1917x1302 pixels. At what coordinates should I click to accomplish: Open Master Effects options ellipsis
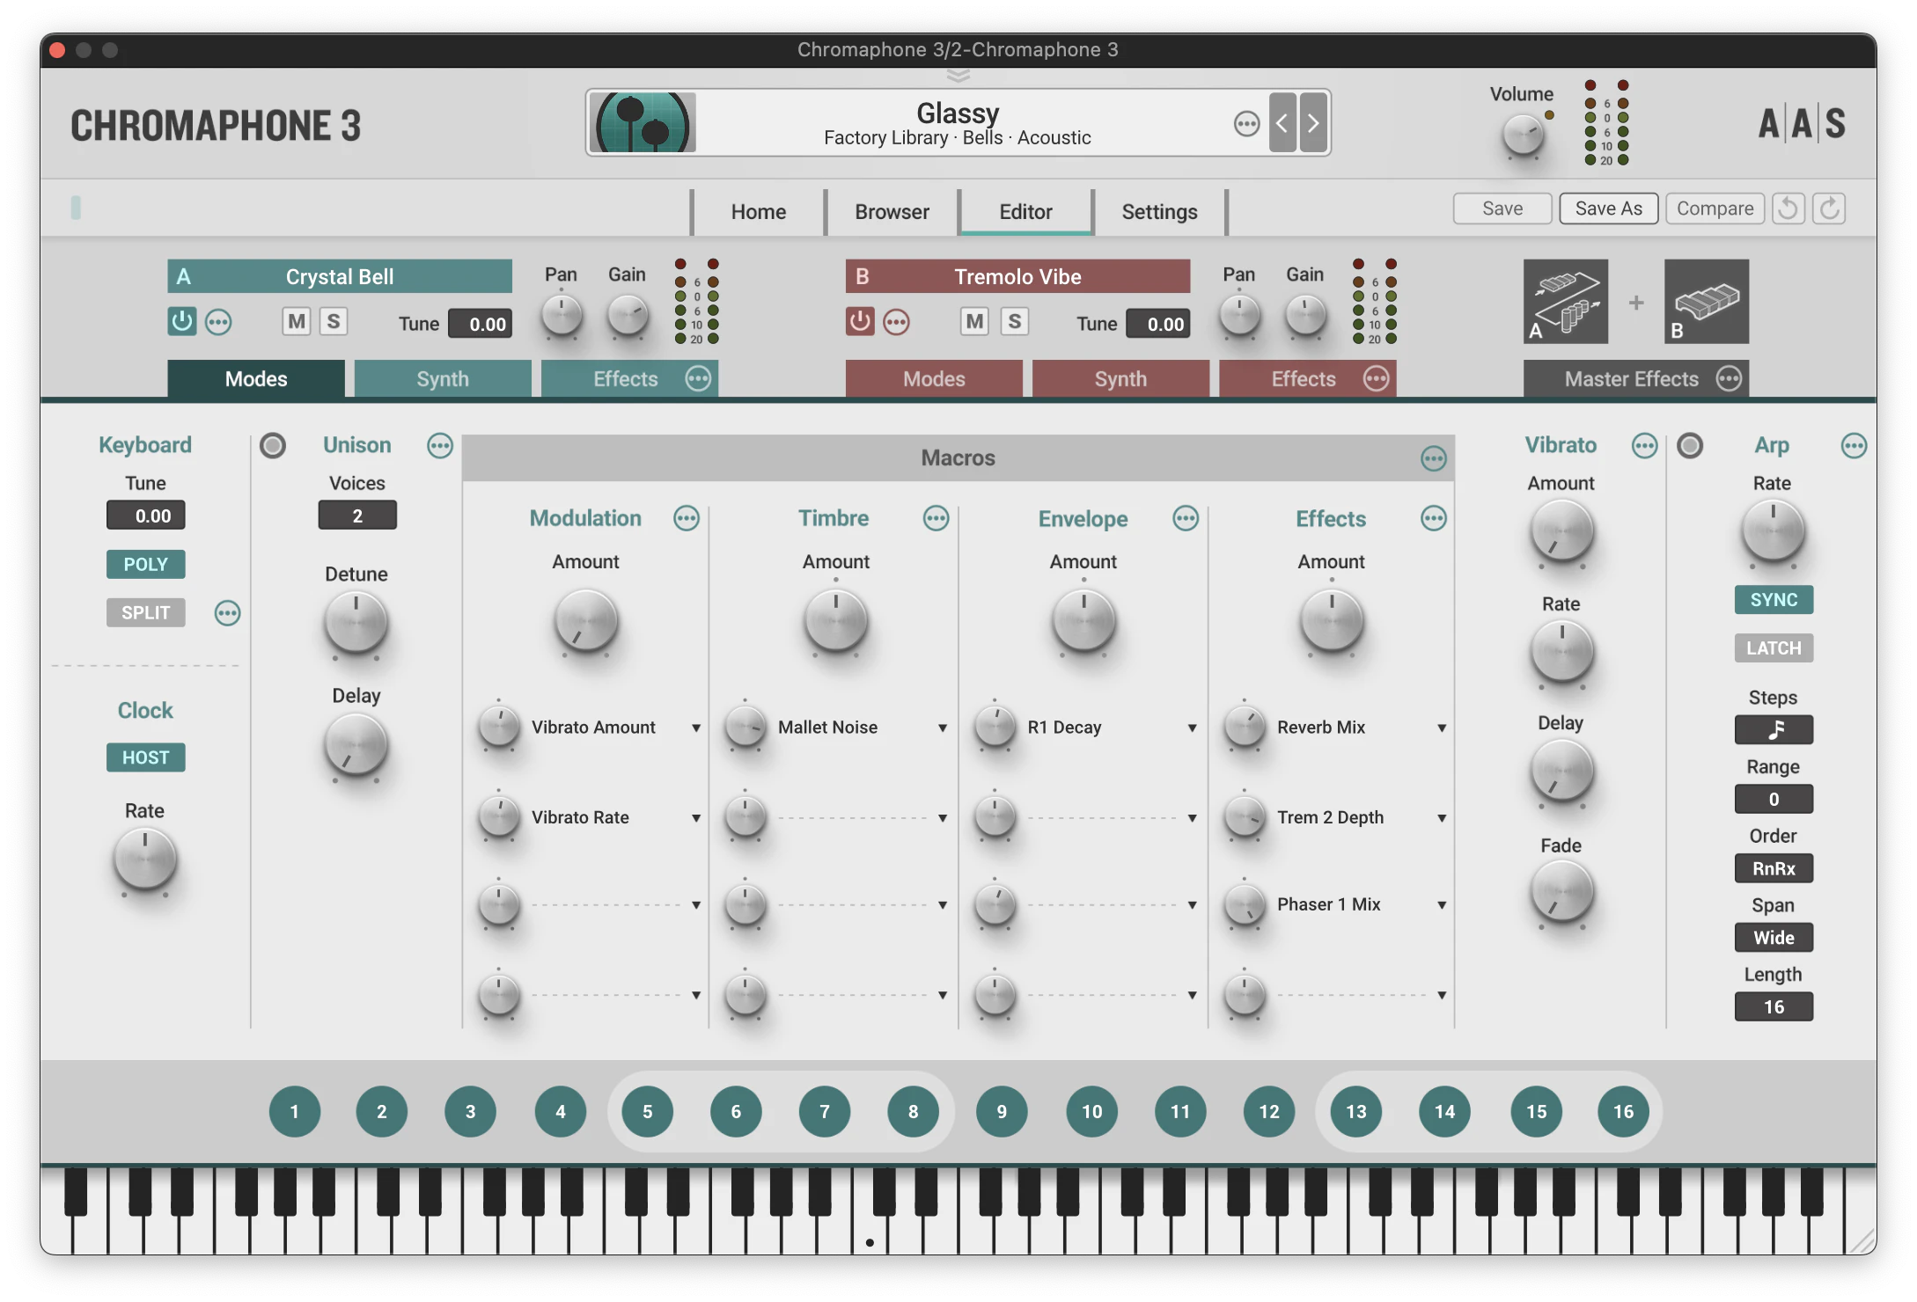[x=1729, y=379]
